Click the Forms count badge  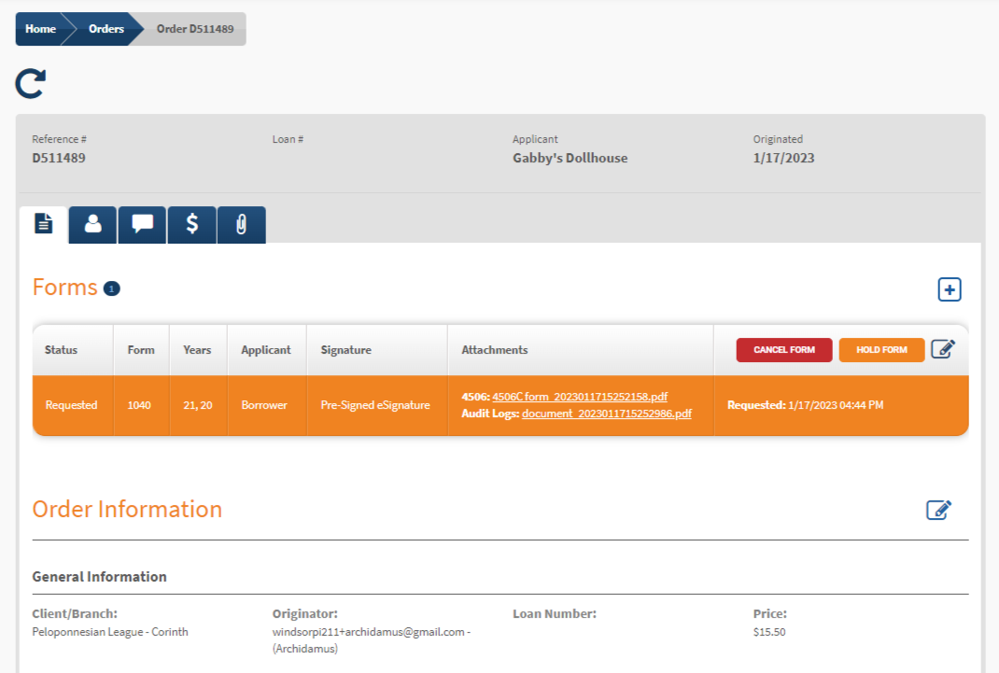(x=111, y=289)
